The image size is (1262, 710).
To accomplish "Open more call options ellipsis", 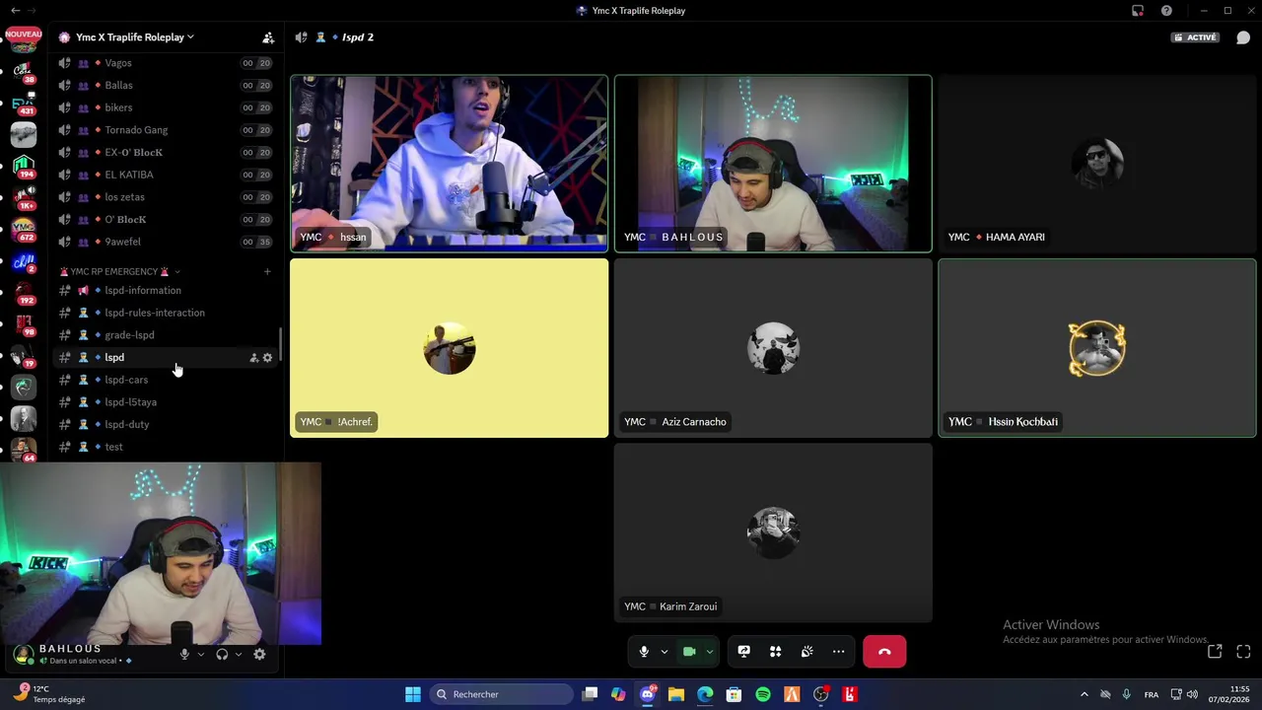I will (x=838, y=652).
